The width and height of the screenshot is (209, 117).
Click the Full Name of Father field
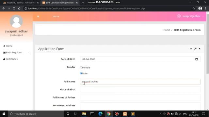[140, 97]
